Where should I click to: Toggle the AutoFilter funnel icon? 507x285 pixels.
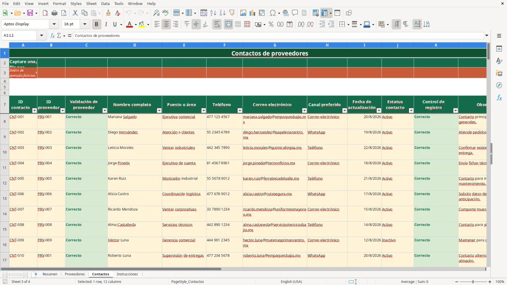[232, 13]
